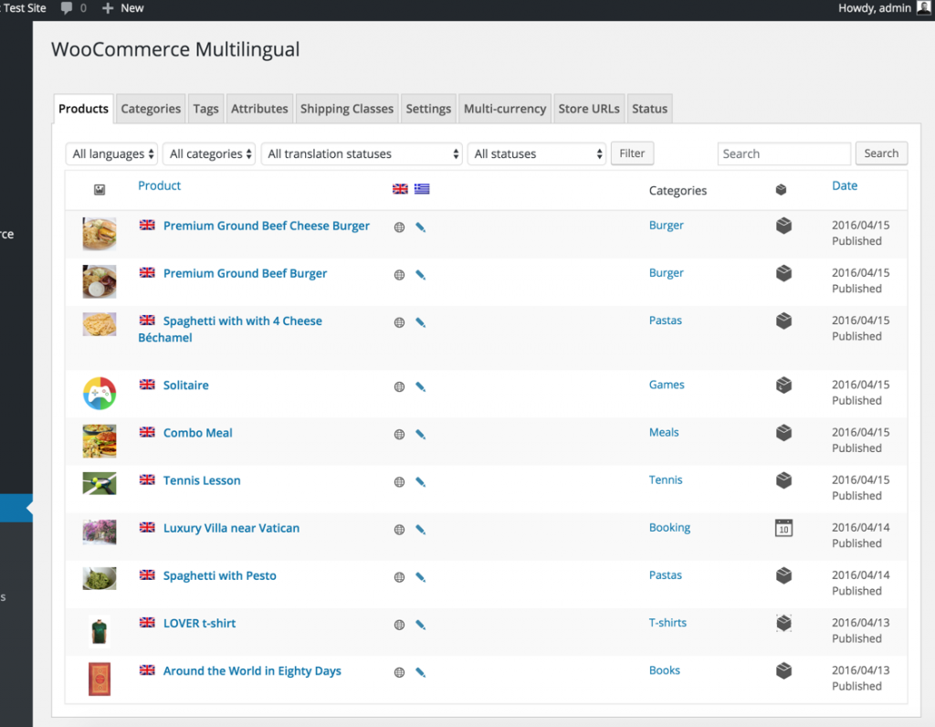Open the Solitaire product link
This screenshot has width=935, height=727.
(x=186, y=385)
